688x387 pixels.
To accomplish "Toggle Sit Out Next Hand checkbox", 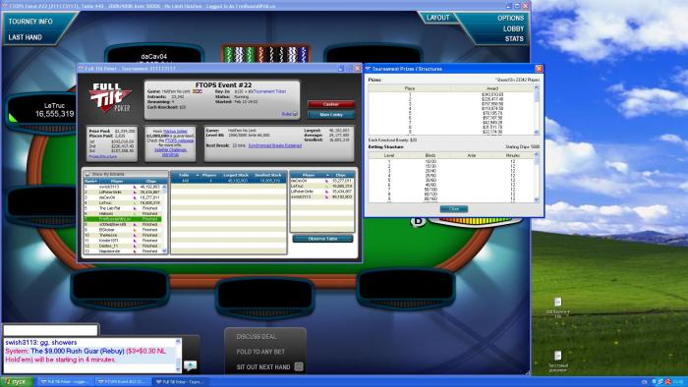I will point(299,366).
